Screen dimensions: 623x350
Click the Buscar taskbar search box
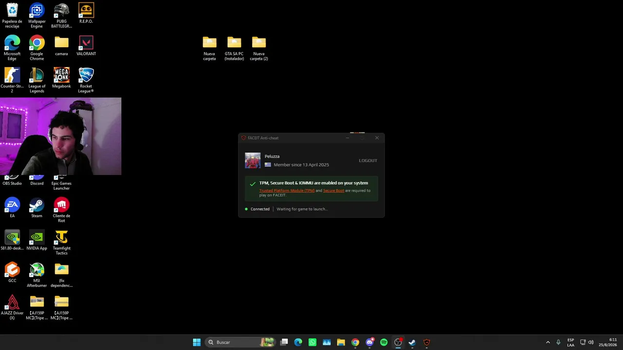pyautogui.click(x=240, y=342)
